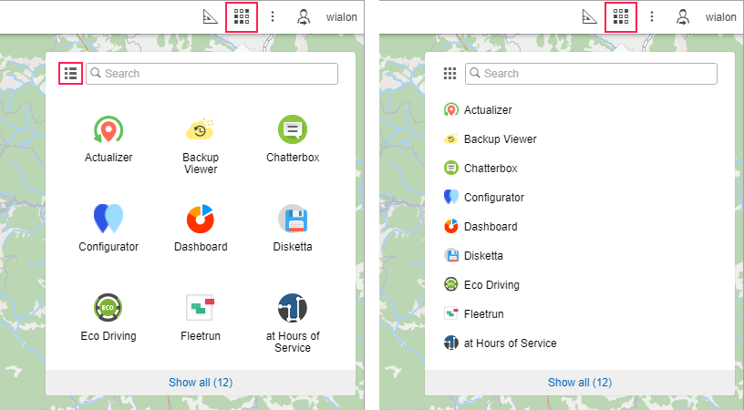
Task: Launch Actualizer large icon in grid view
Action: (x=108, y=129)
